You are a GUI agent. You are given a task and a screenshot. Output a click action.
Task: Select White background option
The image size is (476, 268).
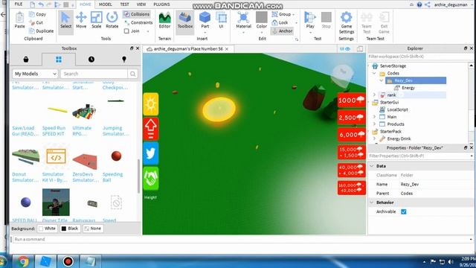pyautogui.click(x=48, y=229)
